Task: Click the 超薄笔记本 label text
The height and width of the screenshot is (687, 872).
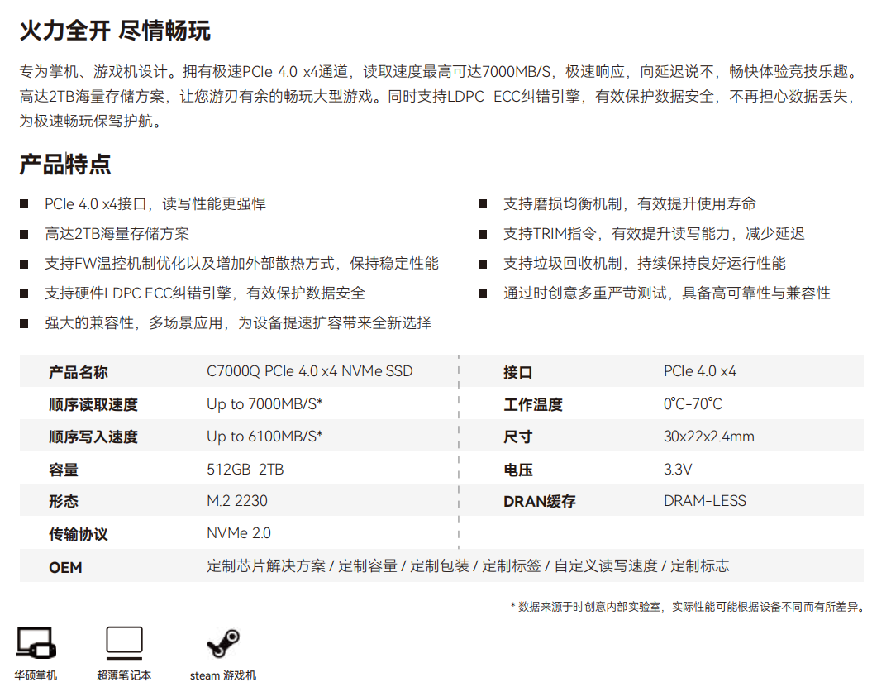Action: click(x=124, y=675)
